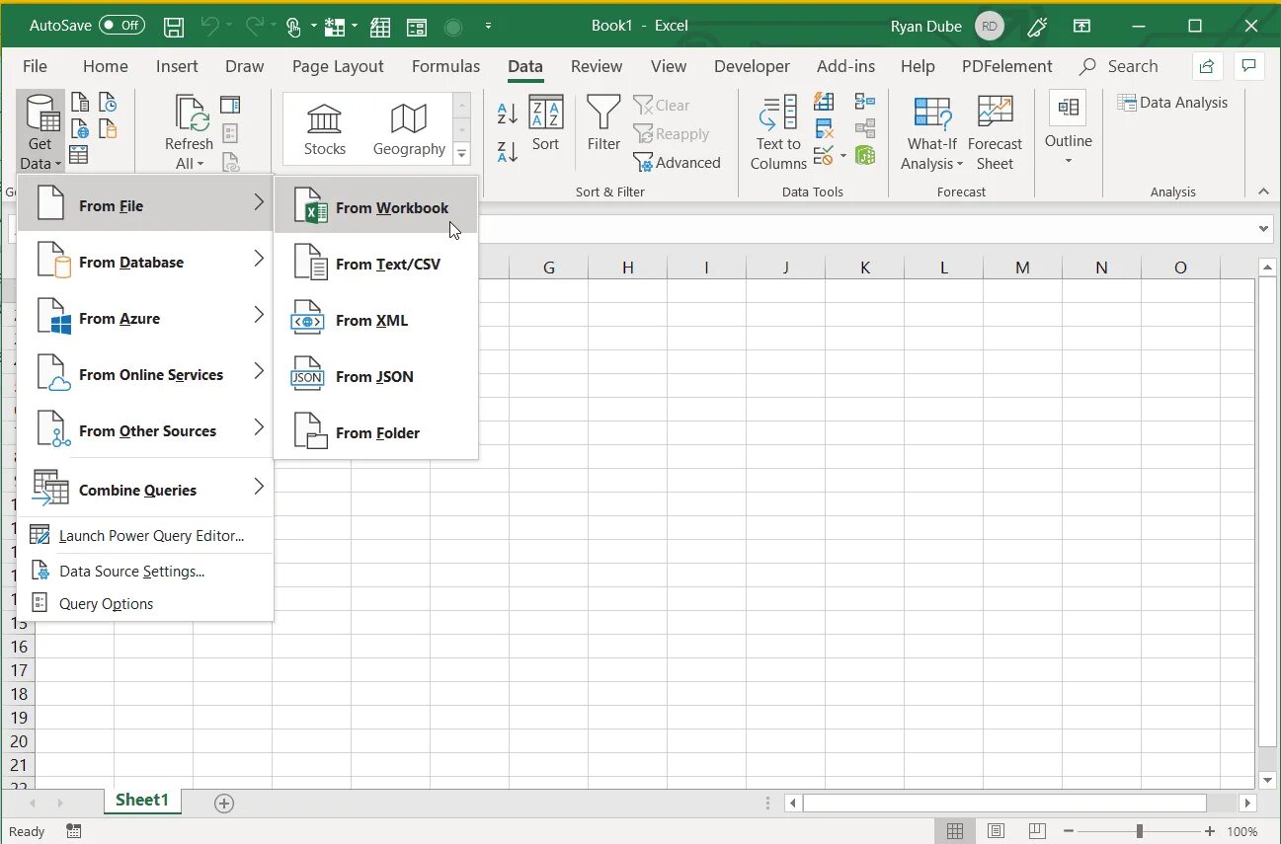The image size is (1281, 844).
Task: Open the Data Validation dropdown arrow
Action: (843, 155)
